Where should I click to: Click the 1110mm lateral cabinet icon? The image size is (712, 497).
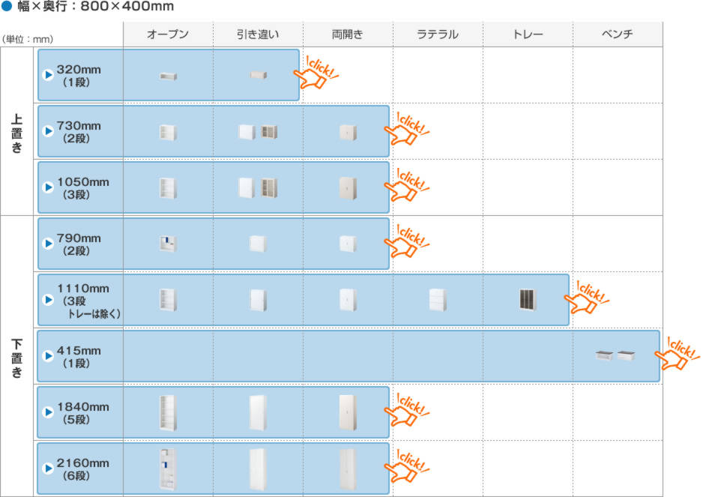(x=438, y=300)
